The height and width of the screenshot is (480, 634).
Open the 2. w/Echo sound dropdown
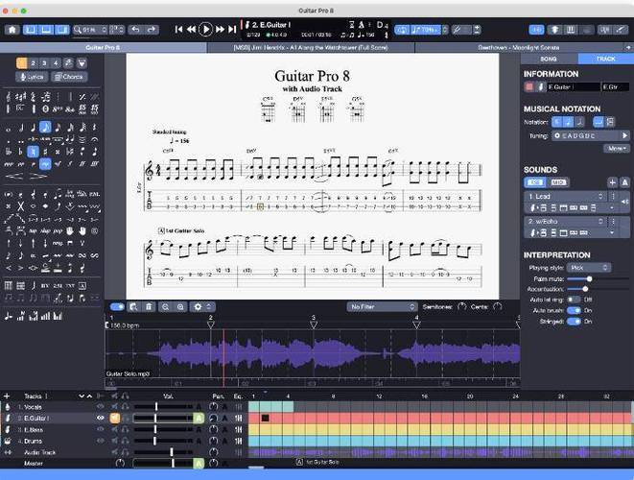coord(566,222)
